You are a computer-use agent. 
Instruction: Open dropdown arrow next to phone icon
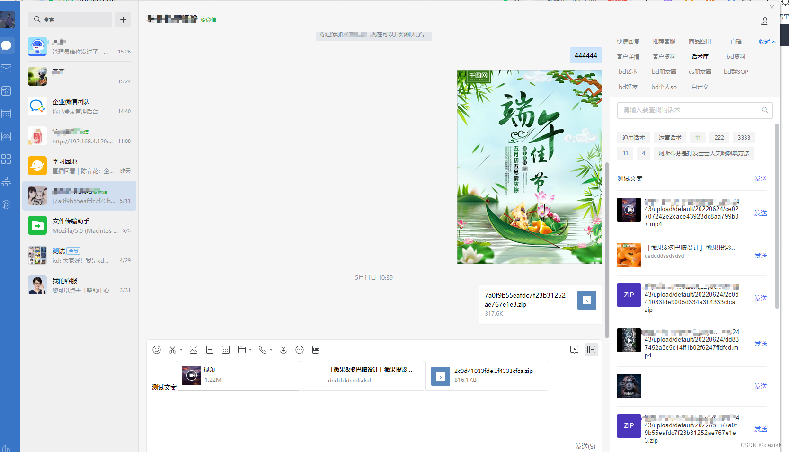coord(271,350)
